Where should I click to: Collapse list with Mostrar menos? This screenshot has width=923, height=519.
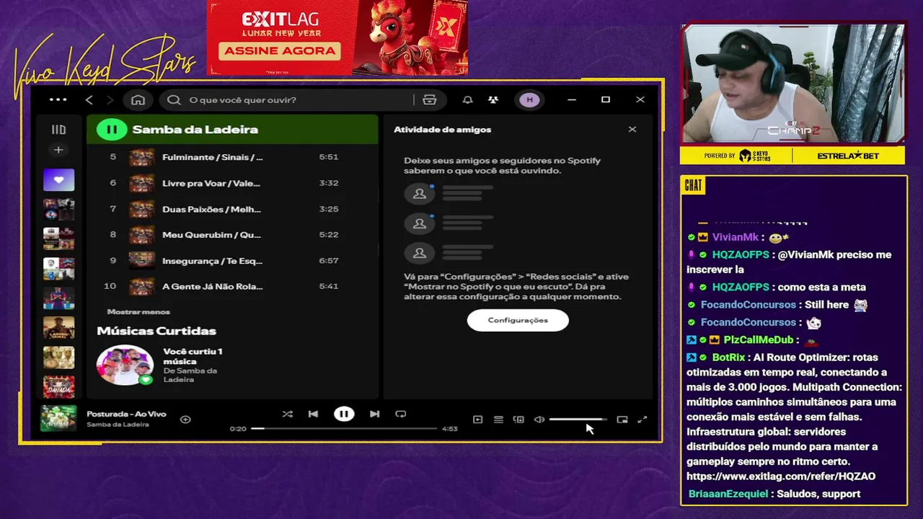click(x=138, y=311)
